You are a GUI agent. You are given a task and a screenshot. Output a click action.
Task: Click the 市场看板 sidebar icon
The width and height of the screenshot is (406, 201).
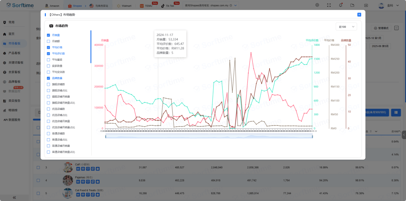tap(5, 43)
